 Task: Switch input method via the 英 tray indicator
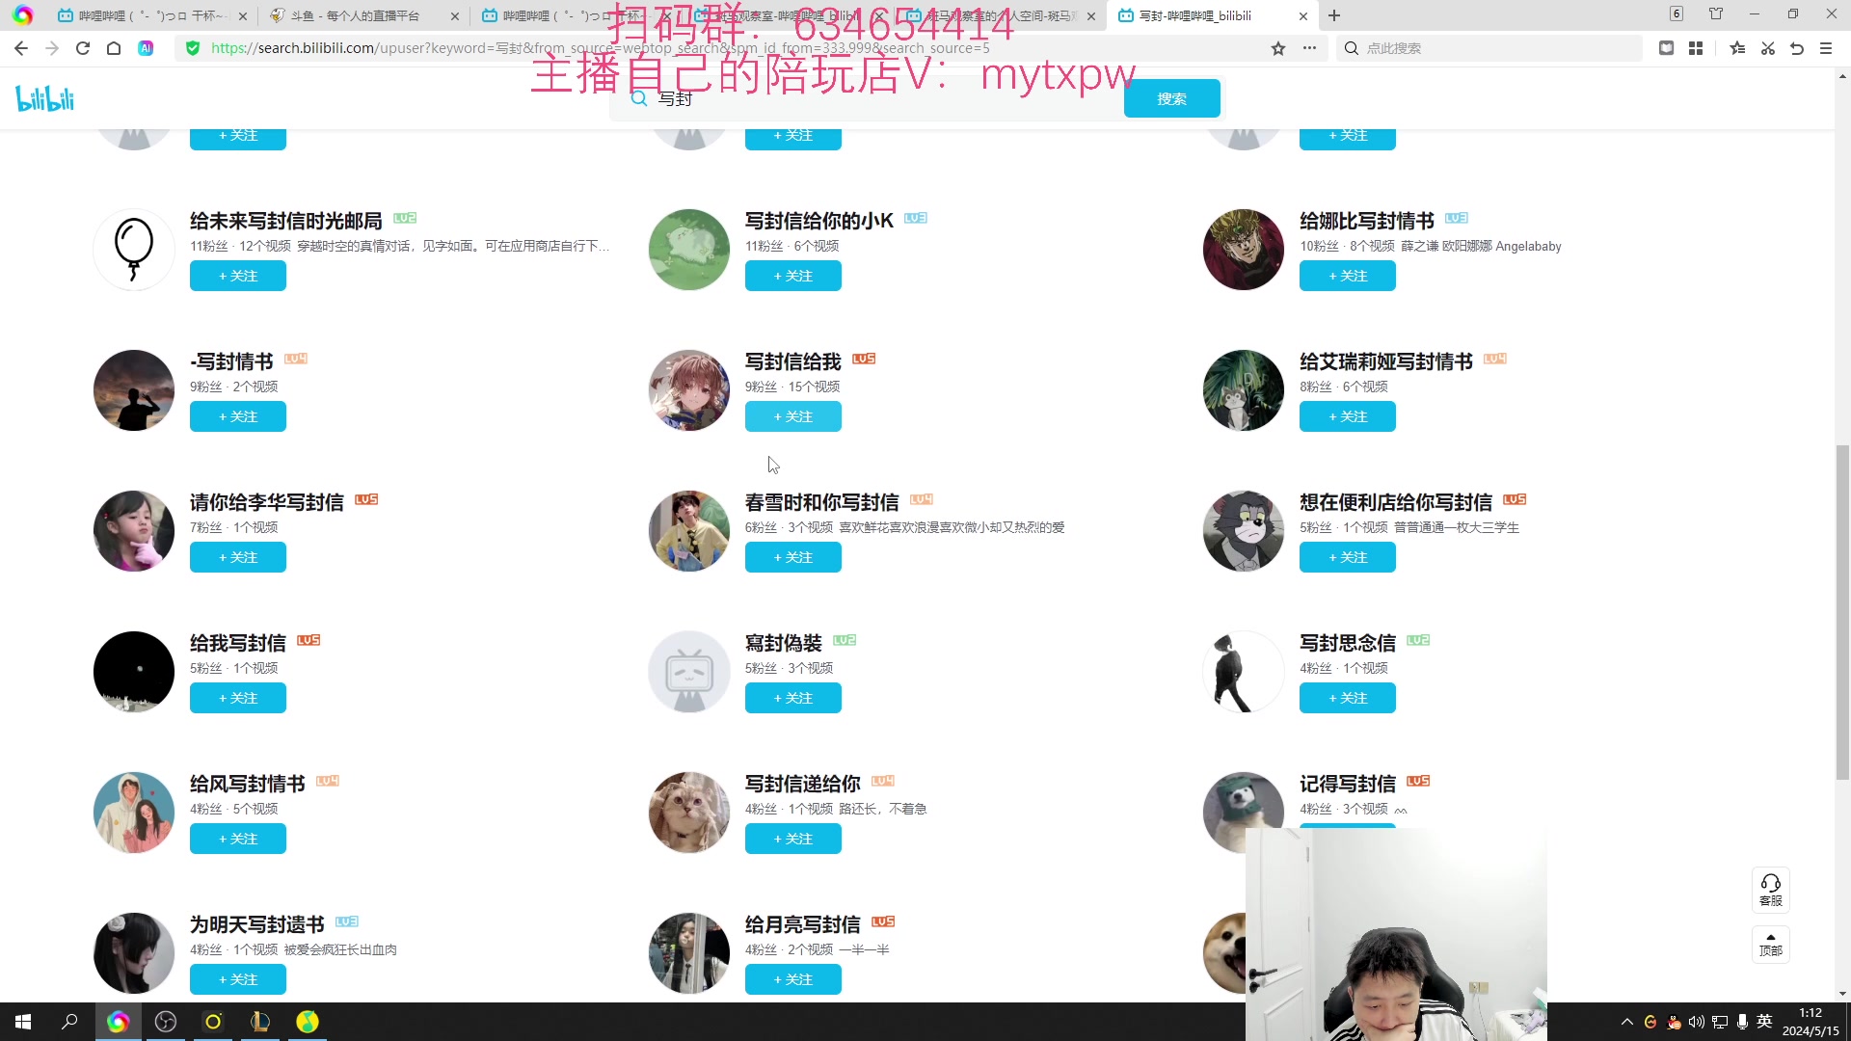coord(1764,1022)
